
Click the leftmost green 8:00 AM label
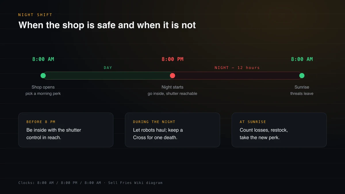point(43,59)
